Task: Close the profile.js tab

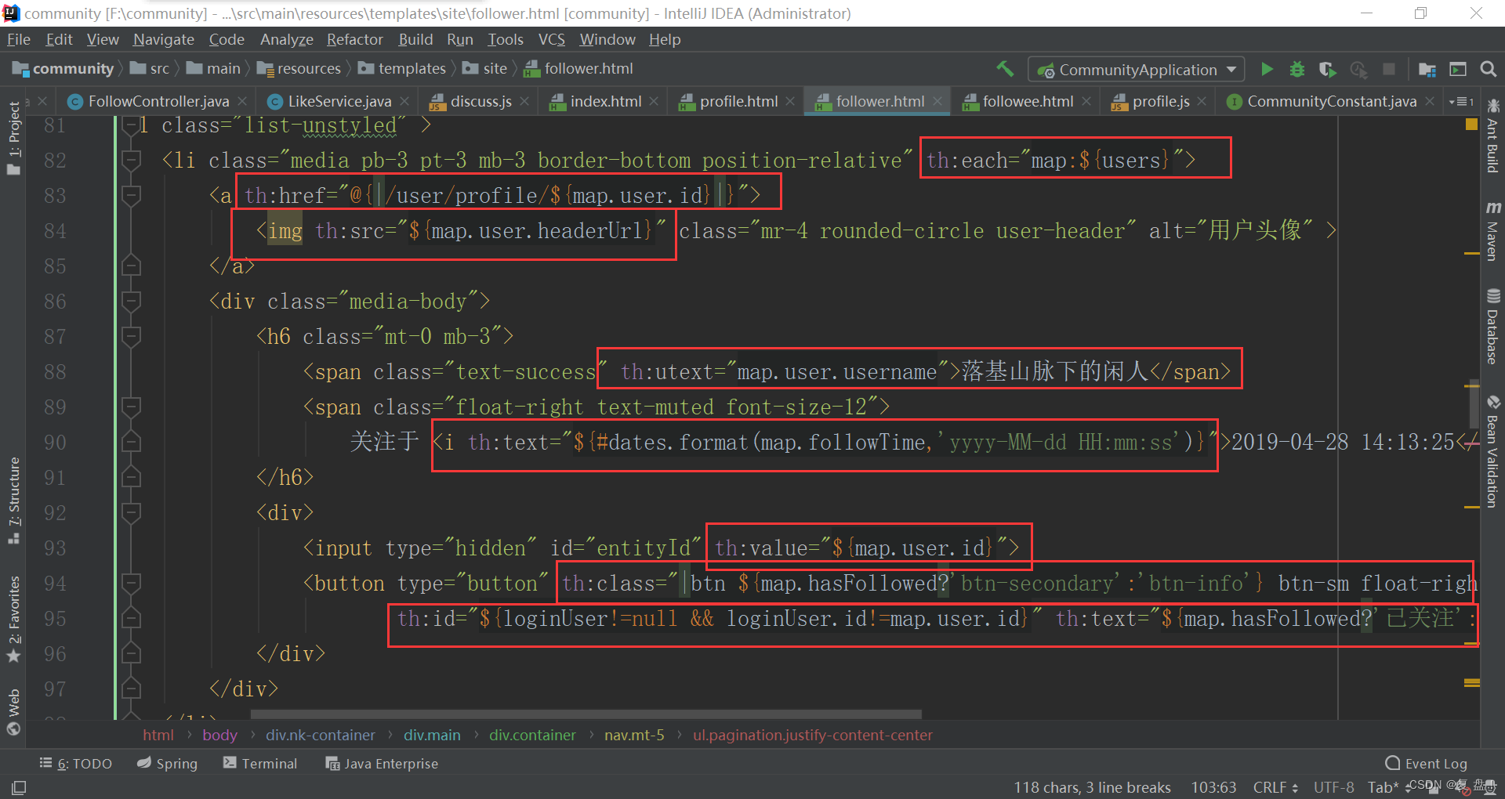Action: tap(1202, 101)
